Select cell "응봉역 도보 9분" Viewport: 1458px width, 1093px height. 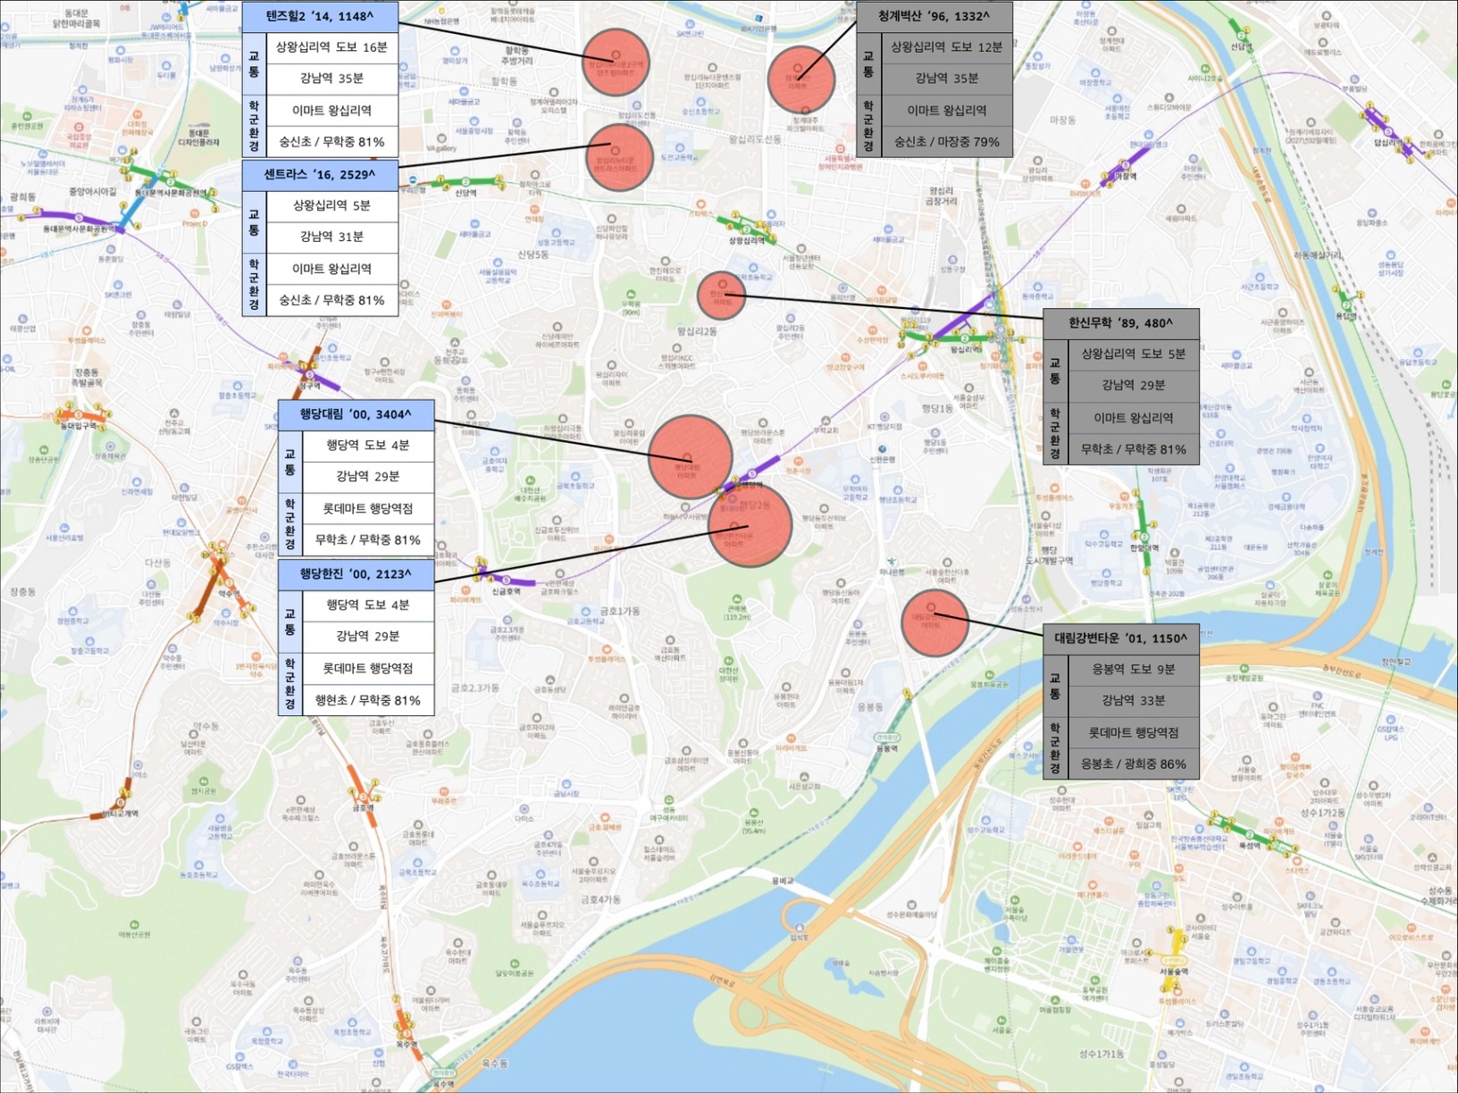(x=1134, y=670)
